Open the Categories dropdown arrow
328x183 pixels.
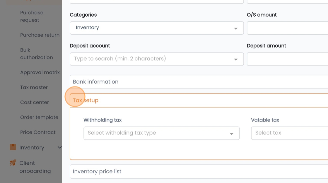coord(236,28)
